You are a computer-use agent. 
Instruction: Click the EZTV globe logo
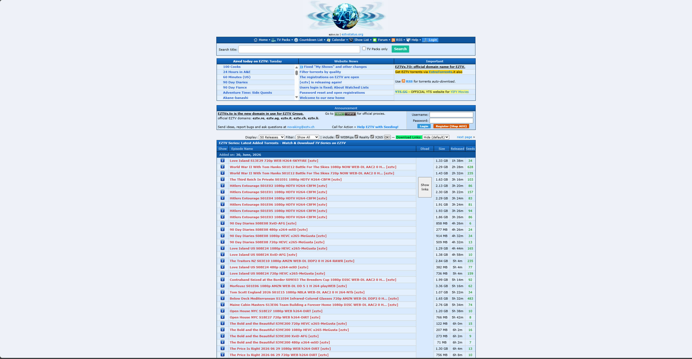346,16
